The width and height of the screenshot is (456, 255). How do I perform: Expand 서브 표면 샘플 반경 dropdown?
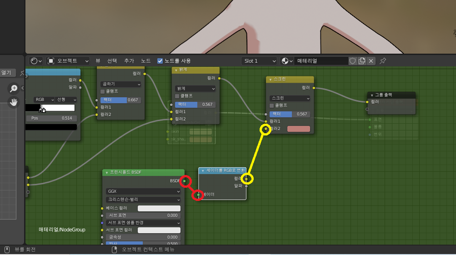click(143, 223)
